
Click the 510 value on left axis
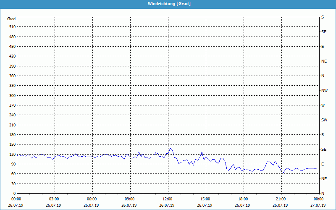click(x=12, y=27)
